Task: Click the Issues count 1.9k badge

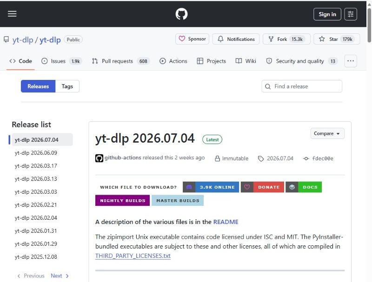Action: [x=76, y=61]
